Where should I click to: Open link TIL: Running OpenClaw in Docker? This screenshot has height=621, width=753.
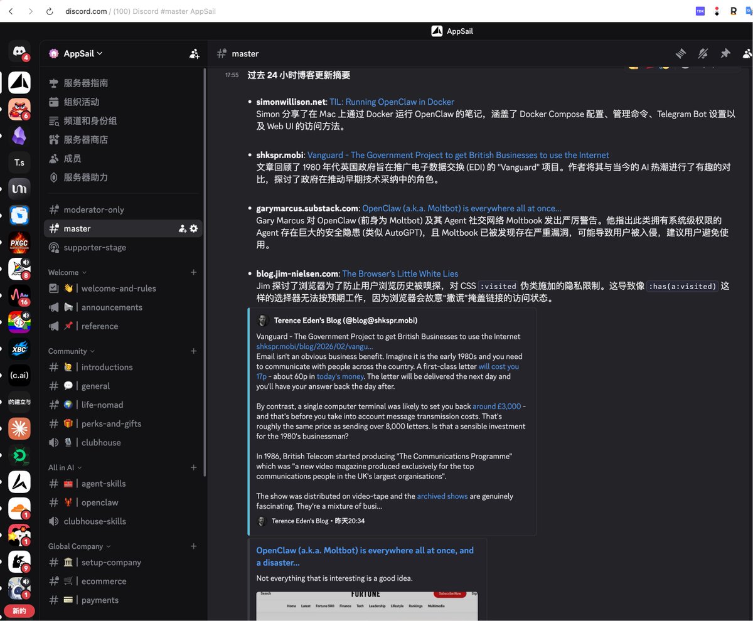[x=392, y=102]
